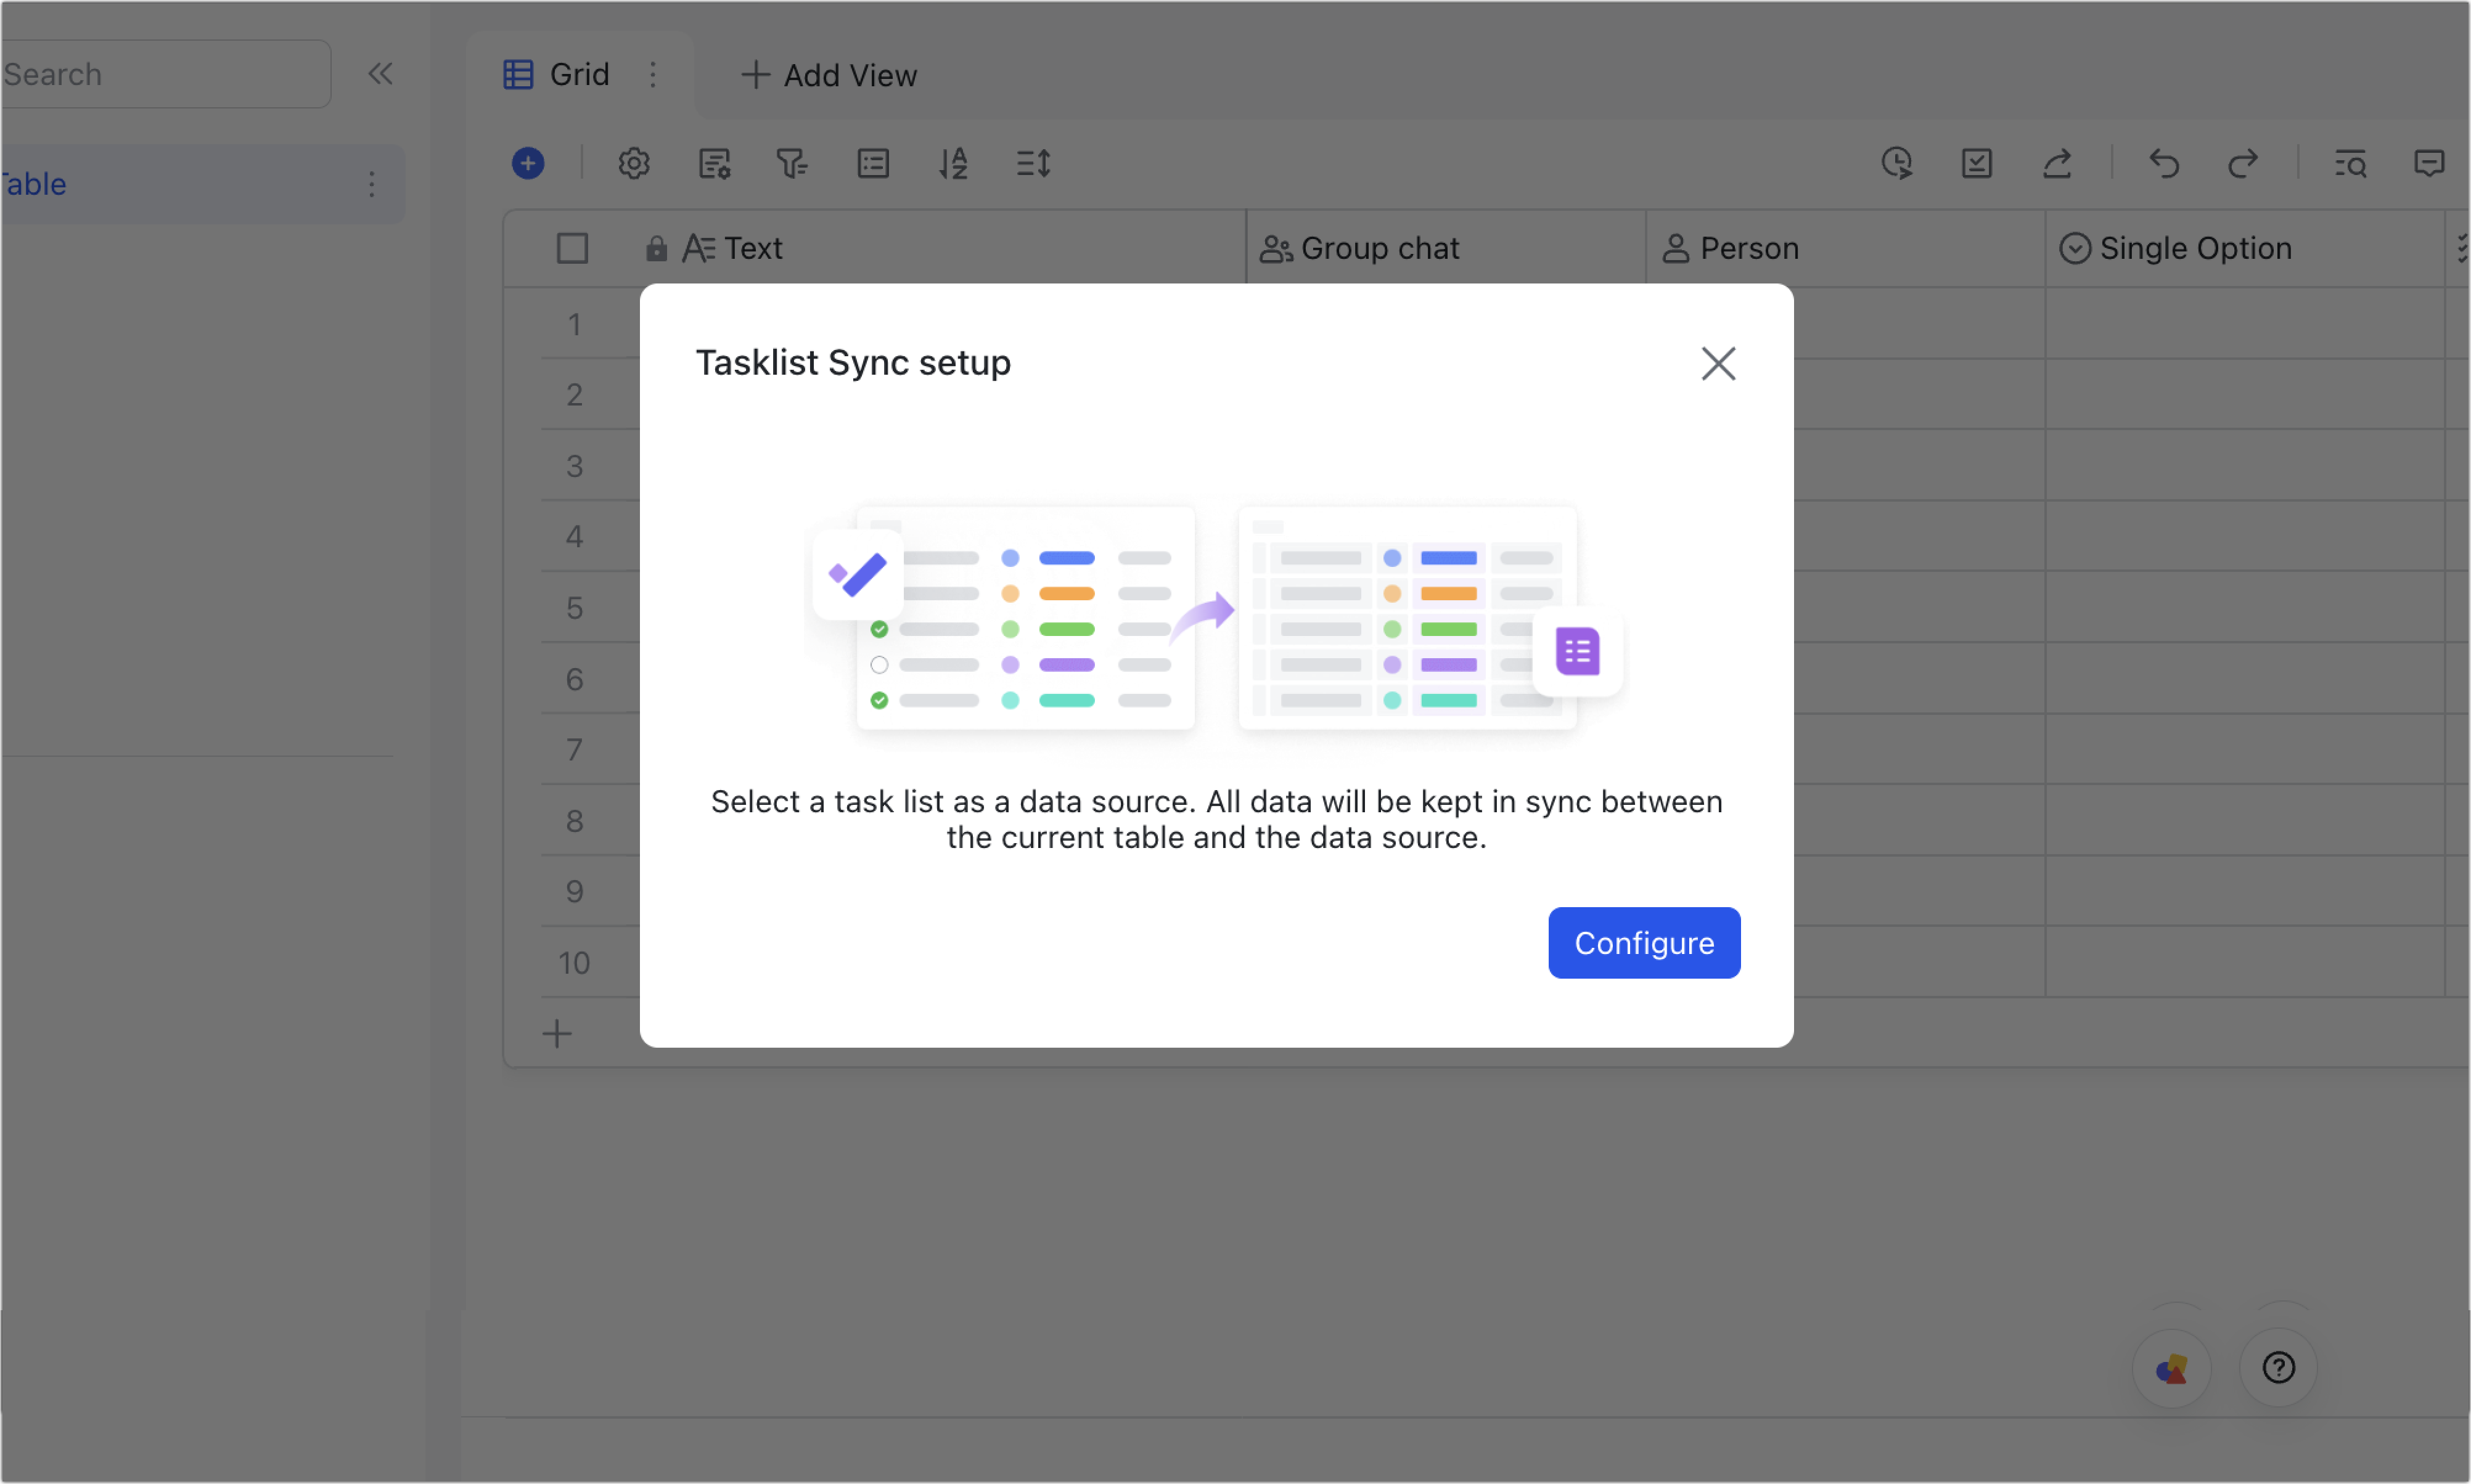Check the row selection checkbox column header
The height and width of the screenshot is (1484, 2471).
point(572,247)
